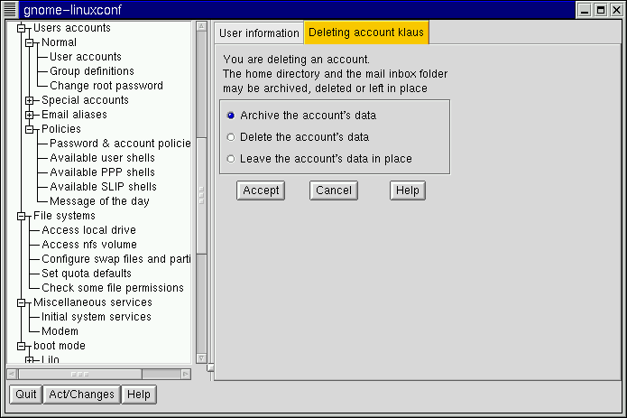Expand the Email aliases tree node
627x418 pixels.
point(29,115)
